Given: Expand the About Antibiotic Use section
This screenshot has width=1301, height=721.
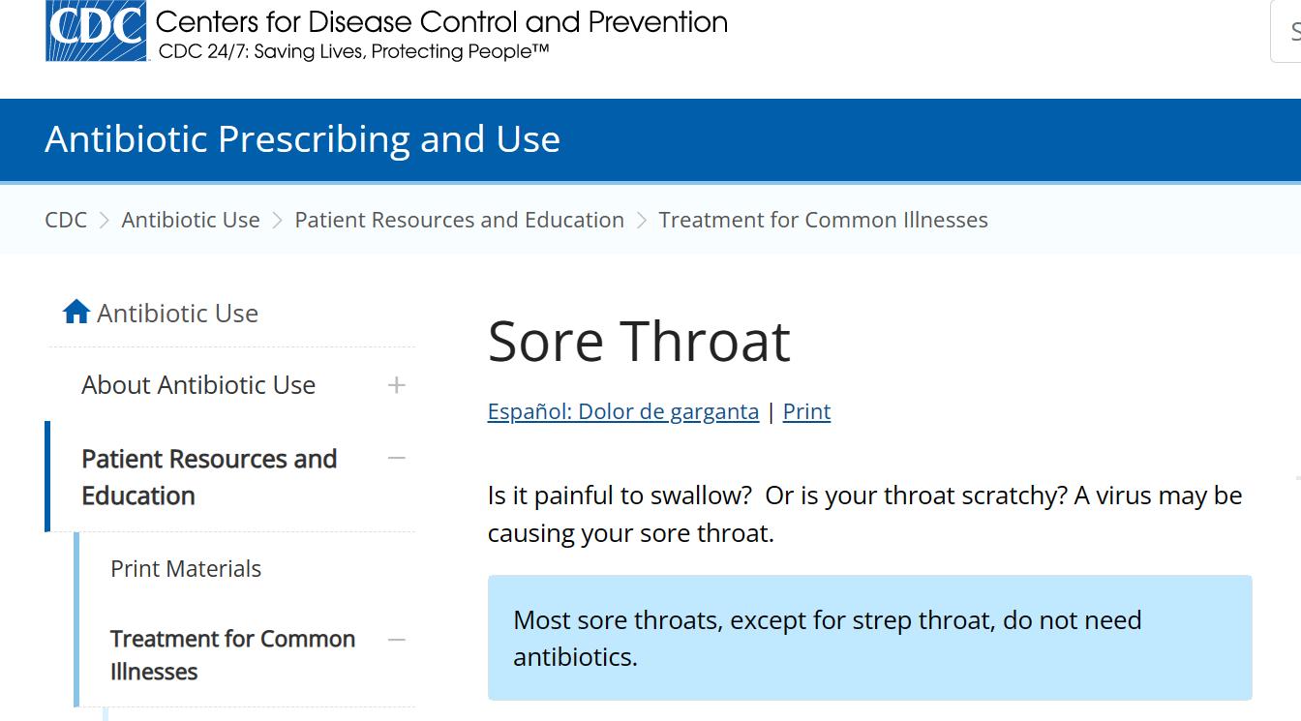Looking at the screenshot, I should [396, 385].
